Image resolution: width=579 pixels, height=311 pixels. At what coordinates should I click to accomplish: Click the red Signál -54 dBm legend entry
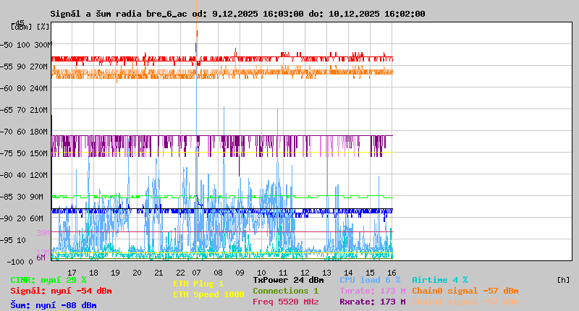[61, 291]
